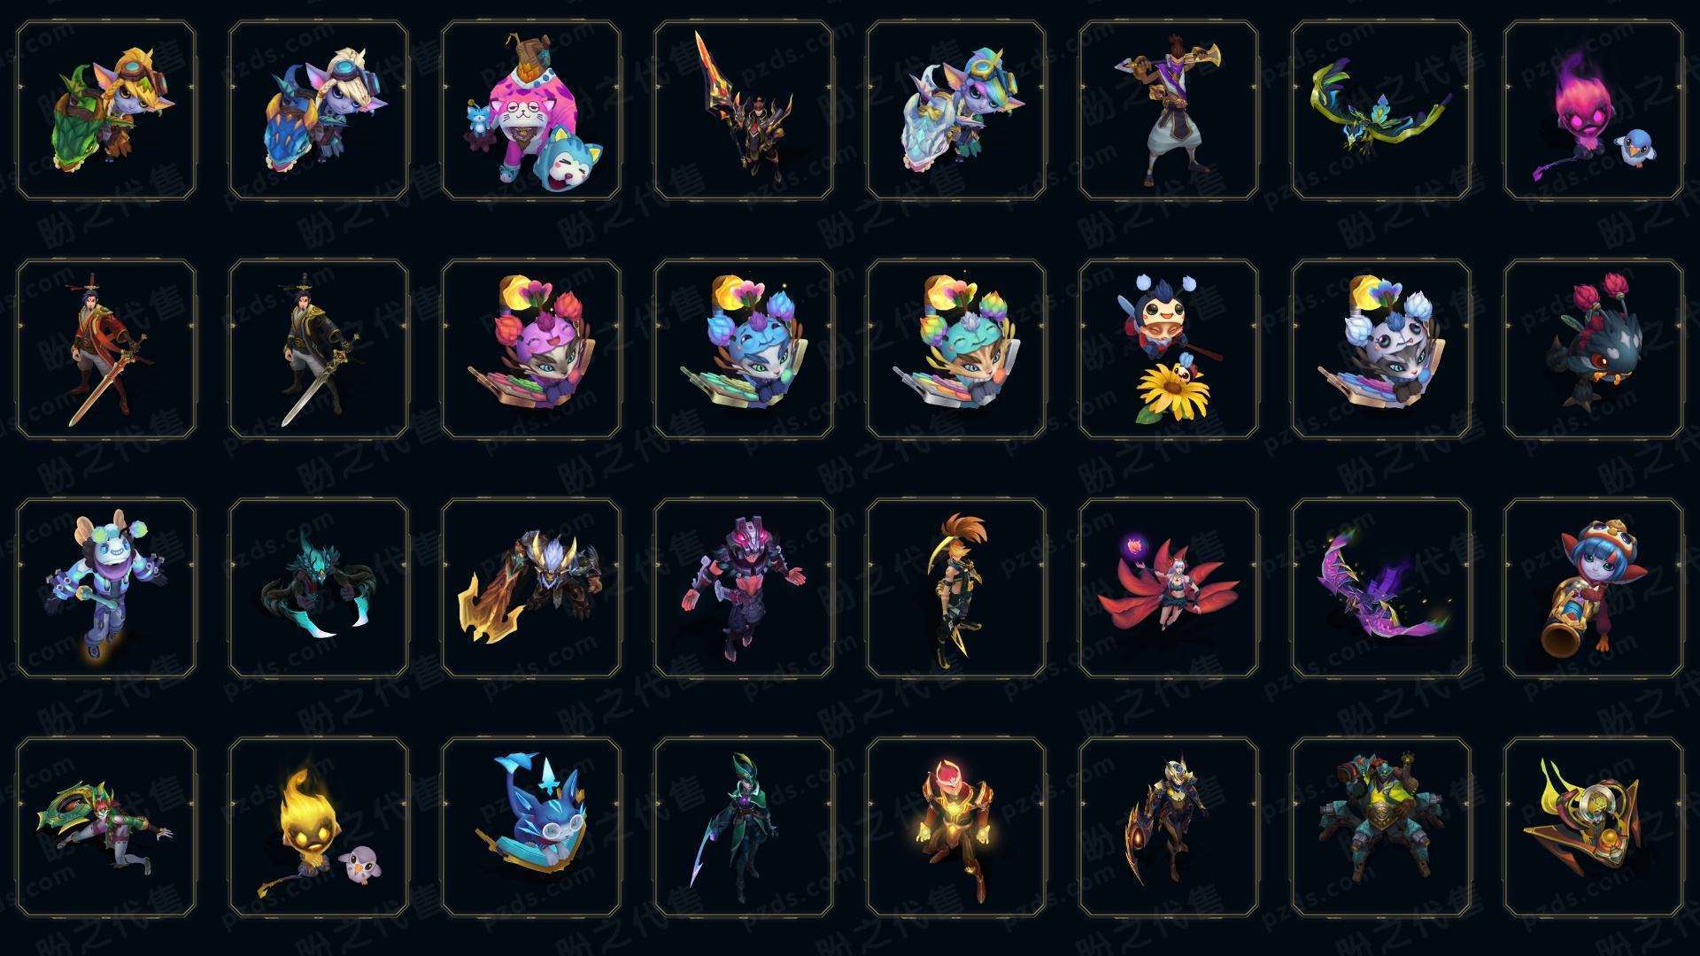Choose the blue shark-fin cat on surfboard

tap(531, 827)
